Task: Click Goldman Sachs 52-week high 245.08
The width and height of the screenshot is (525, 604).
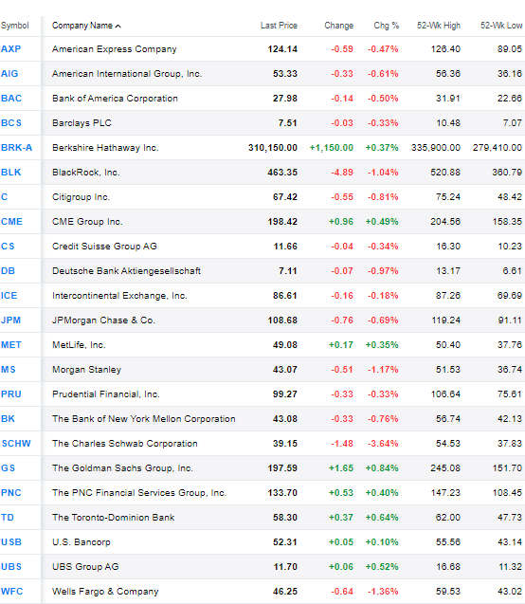Action: coord(445,468)
